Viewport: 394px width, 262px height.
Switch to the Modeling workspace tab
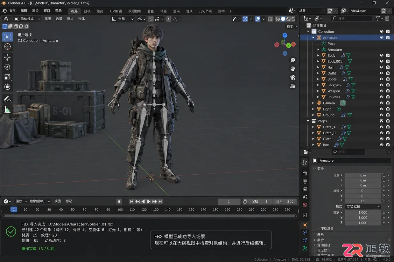click(87, 11)
